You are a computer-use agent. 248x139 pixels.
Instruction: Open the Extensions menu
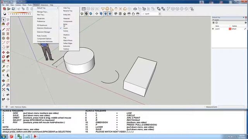coord(45,5)
